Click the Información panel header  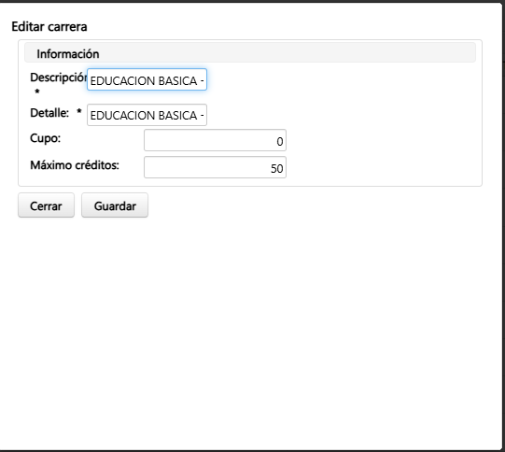coord(250,52)
